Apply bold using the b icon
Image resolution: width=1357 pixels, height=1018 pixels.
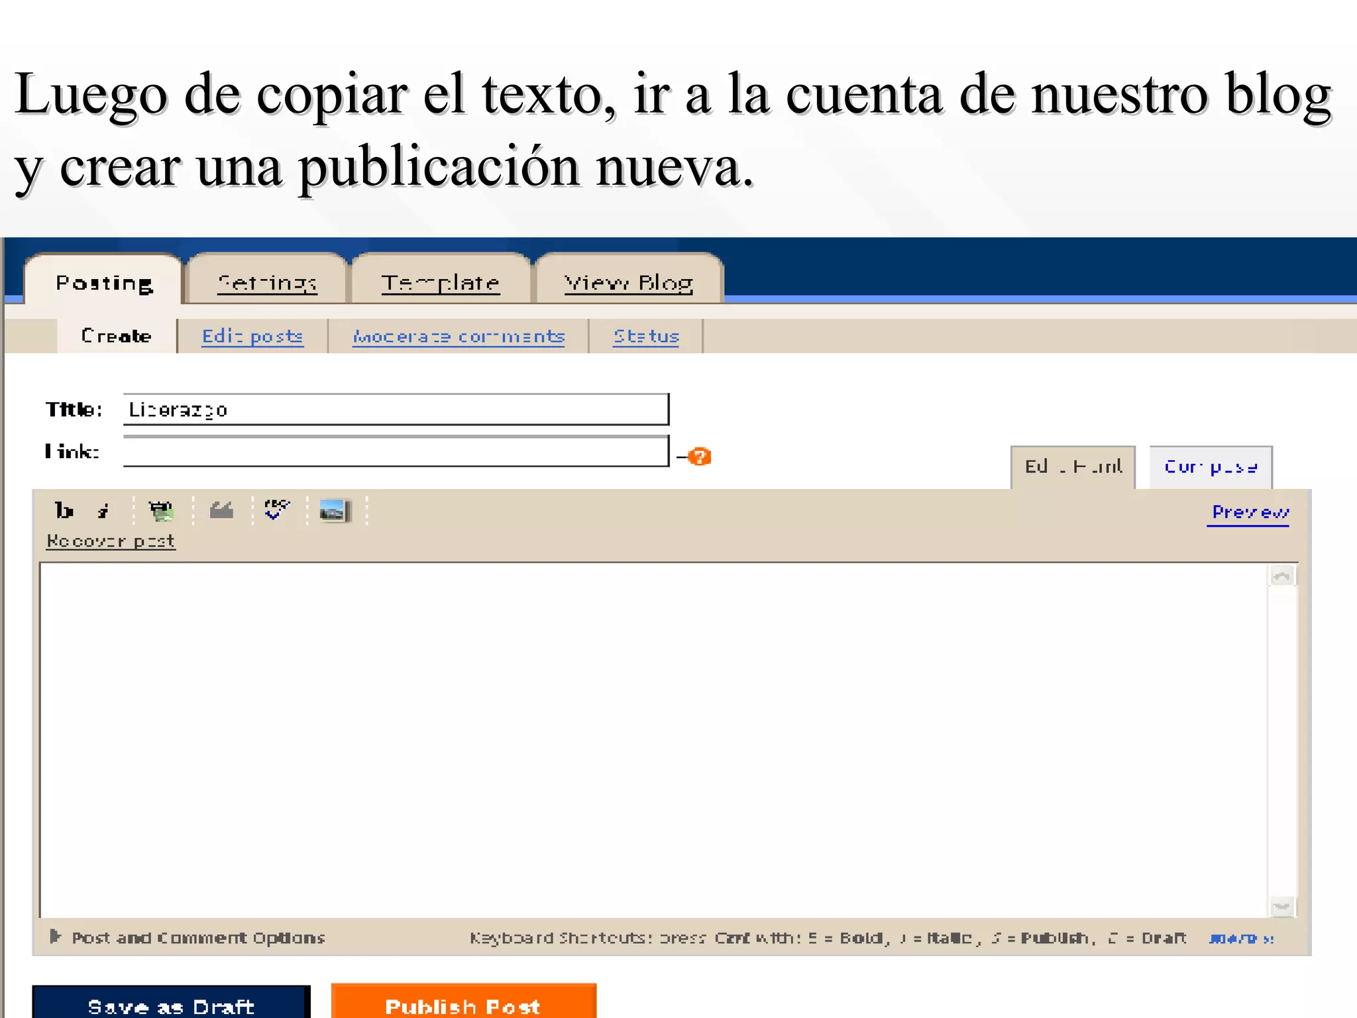[x=64, y=510]
